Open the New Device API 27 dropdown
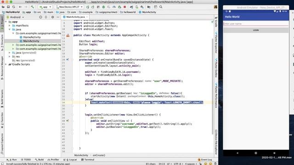This screenshot has width=294, height=165. pos(69,7)
